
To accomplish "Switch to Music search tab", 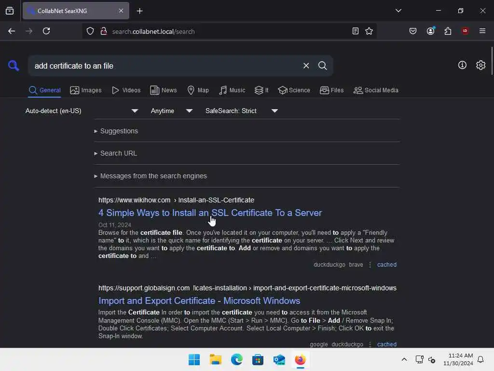I will 232,90.
